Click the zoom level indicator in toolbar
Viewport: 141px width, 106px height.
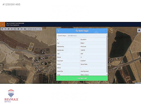[40, 29]
